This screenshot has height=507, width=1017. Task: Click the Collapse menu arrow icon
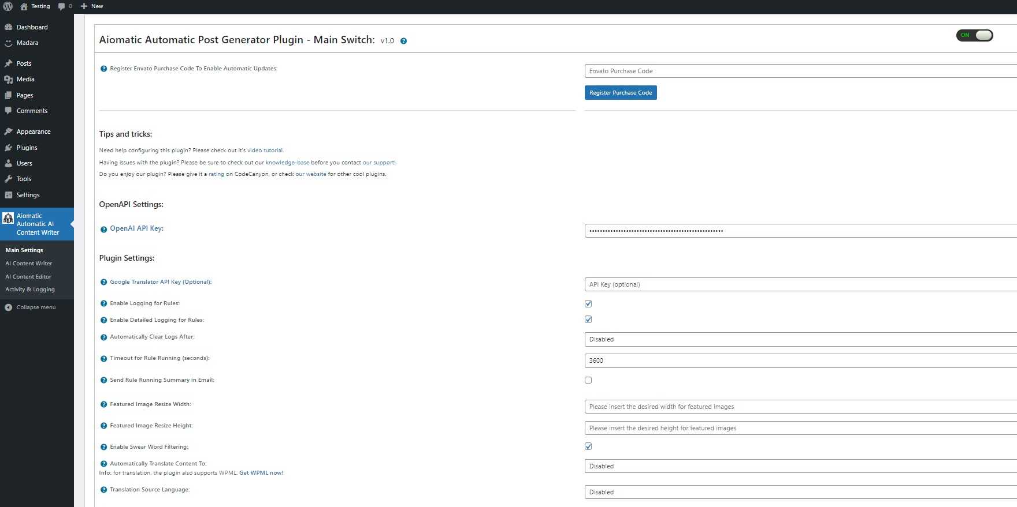pyautogui.click(x=8, y=307)
